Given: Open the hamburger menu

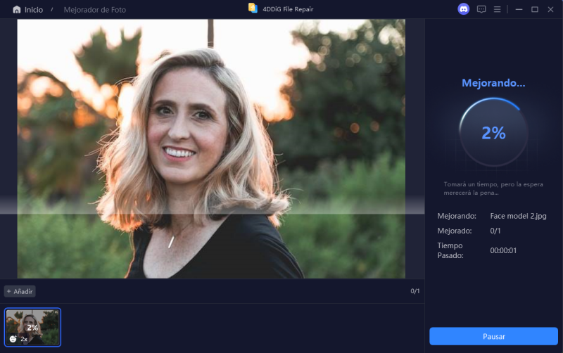Looking at the screenshot, I should click(497, 9).
